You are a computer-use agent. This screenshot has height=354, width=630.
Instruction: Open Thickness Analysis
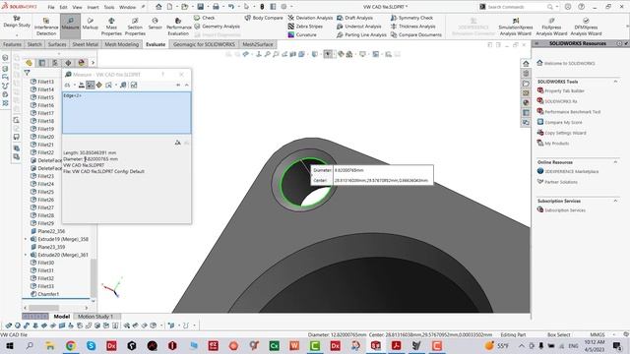click(413, 27)
